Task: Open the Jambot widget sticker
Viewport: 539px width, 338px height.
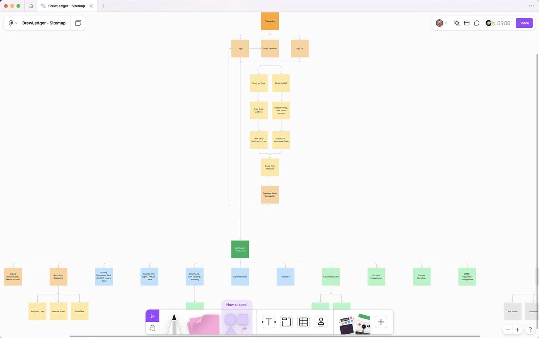Action: [x=346, y=325]
